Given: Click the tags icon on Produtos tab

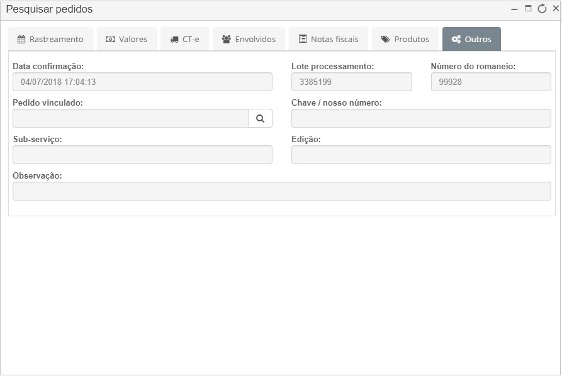Looking at the screenshot, I should [x=385, y=40].
